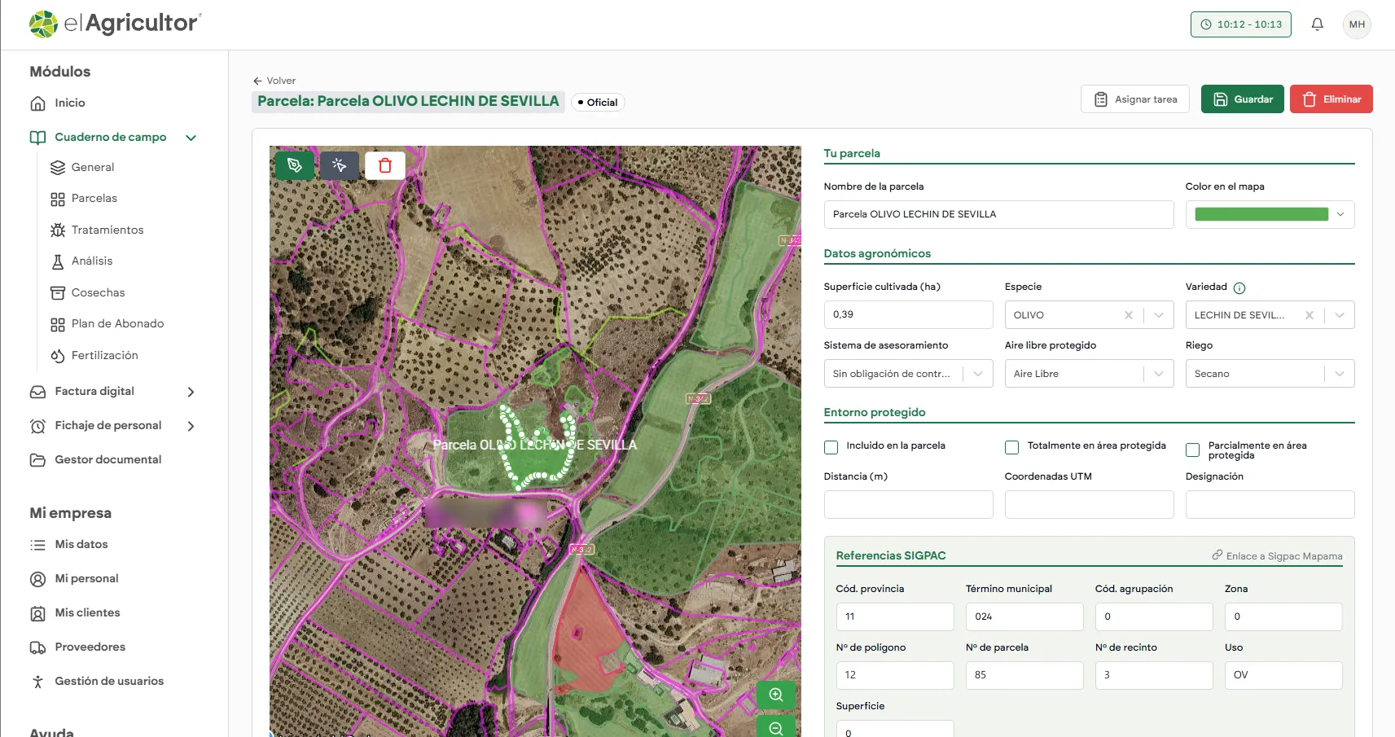The image size is (1395, 737).
Task: Open Gestor documental
Action: coord(108,459)
